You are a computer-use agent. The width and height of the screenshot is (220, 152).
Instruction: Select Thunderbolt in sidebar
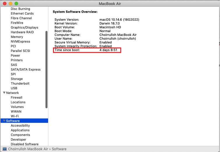(x=20, y=83)
